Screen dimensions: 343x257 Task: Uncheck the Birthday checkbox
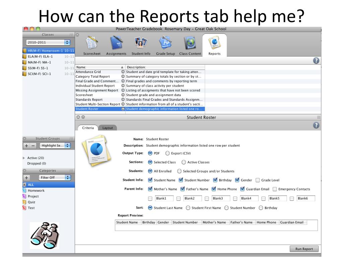click(x=215, y=180)
